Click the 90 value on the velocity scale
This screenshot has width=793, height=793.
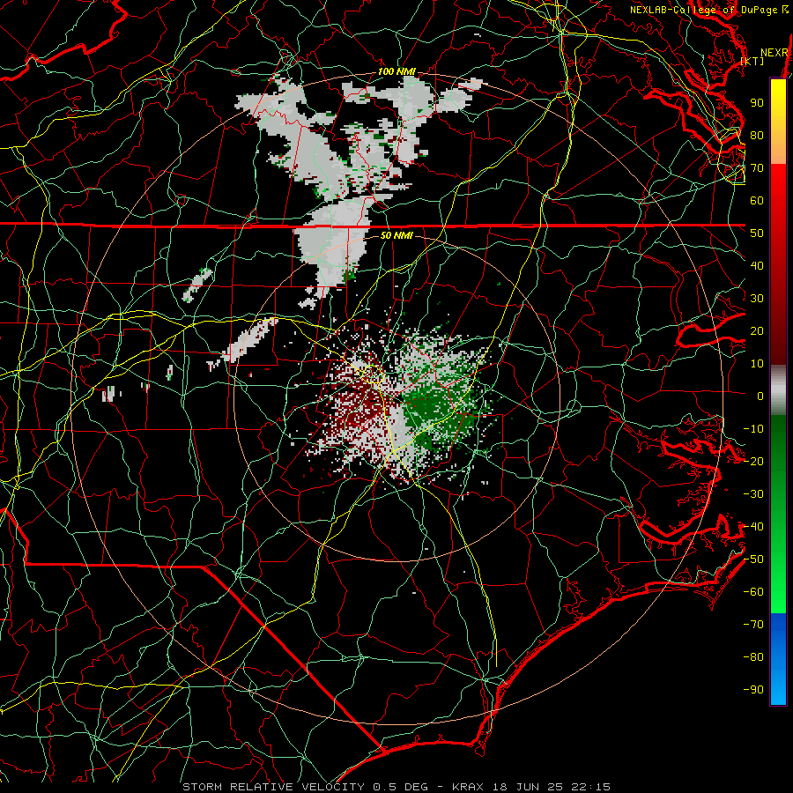click(x=757, y=103)
